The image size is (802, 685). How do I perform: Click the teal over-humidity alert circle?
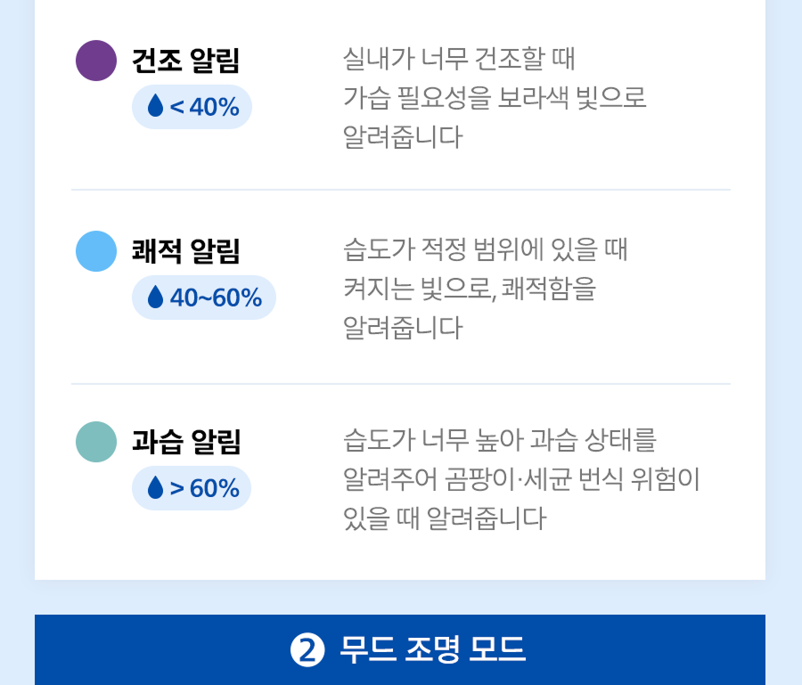click(x=96, y=442)
